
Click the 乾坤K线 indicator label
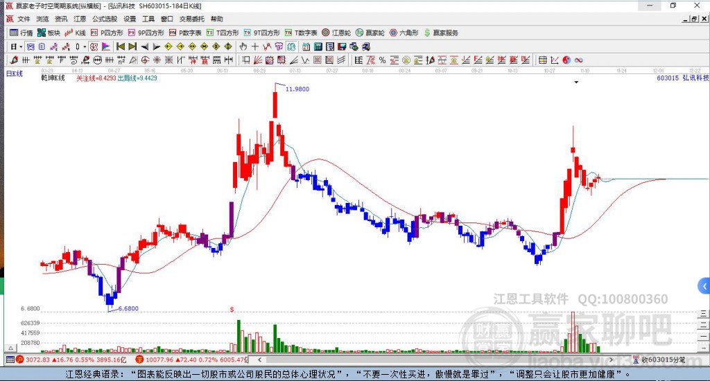[53, 78]
